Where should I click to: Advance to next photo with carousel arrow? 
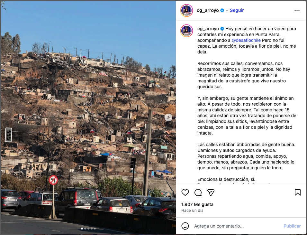pos(168,117)
